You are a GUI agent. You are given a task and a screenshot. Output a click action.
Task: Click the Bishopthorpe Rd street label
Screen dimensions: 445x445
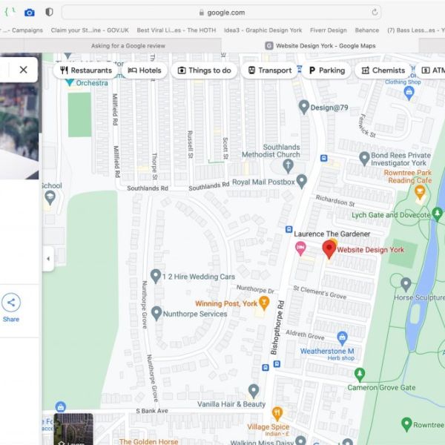pos(277,328)
